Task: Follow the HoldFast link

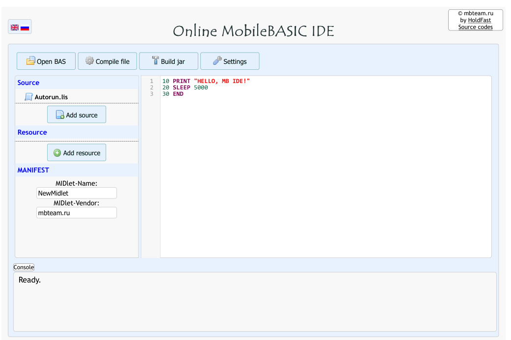Action: [x=479, y=20]
